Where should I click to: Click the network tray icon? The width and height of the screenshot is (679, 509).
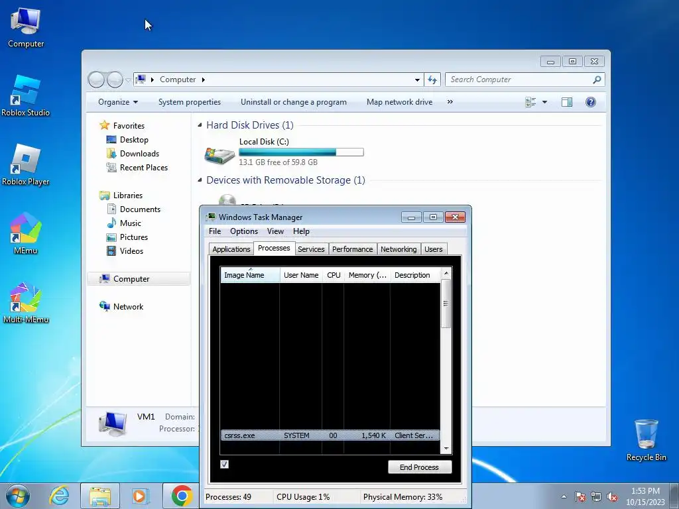596,496
